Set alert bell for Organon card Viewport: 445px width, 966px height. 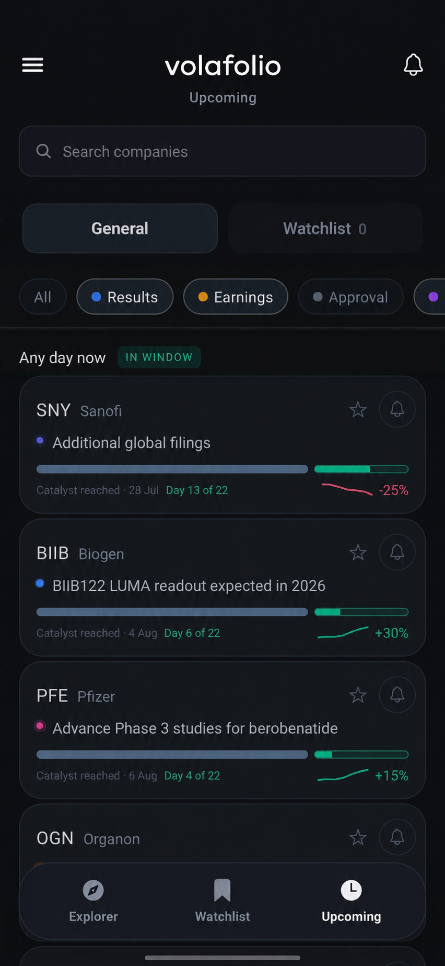pos(397,837)
